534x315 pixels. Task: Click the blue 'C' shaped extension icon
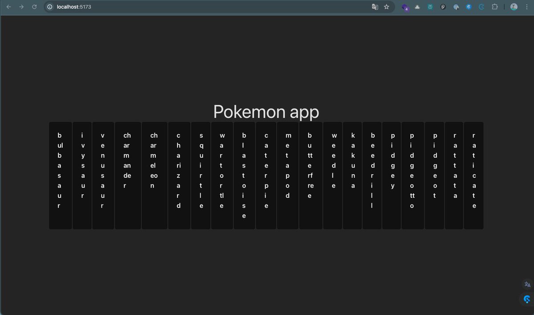(x=481, y=7)
